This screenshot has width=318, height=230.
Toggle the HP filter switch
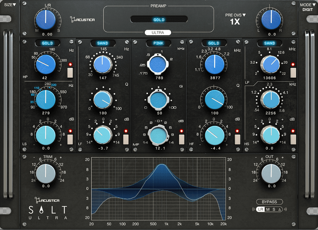tap(70, 73)
